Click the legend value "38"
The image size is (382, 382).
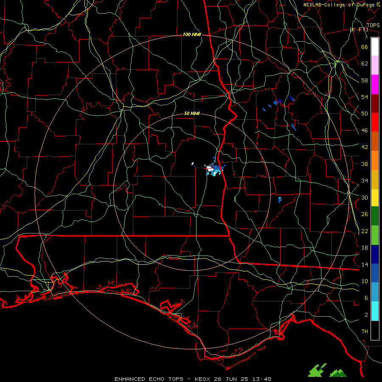coord(365,164)
